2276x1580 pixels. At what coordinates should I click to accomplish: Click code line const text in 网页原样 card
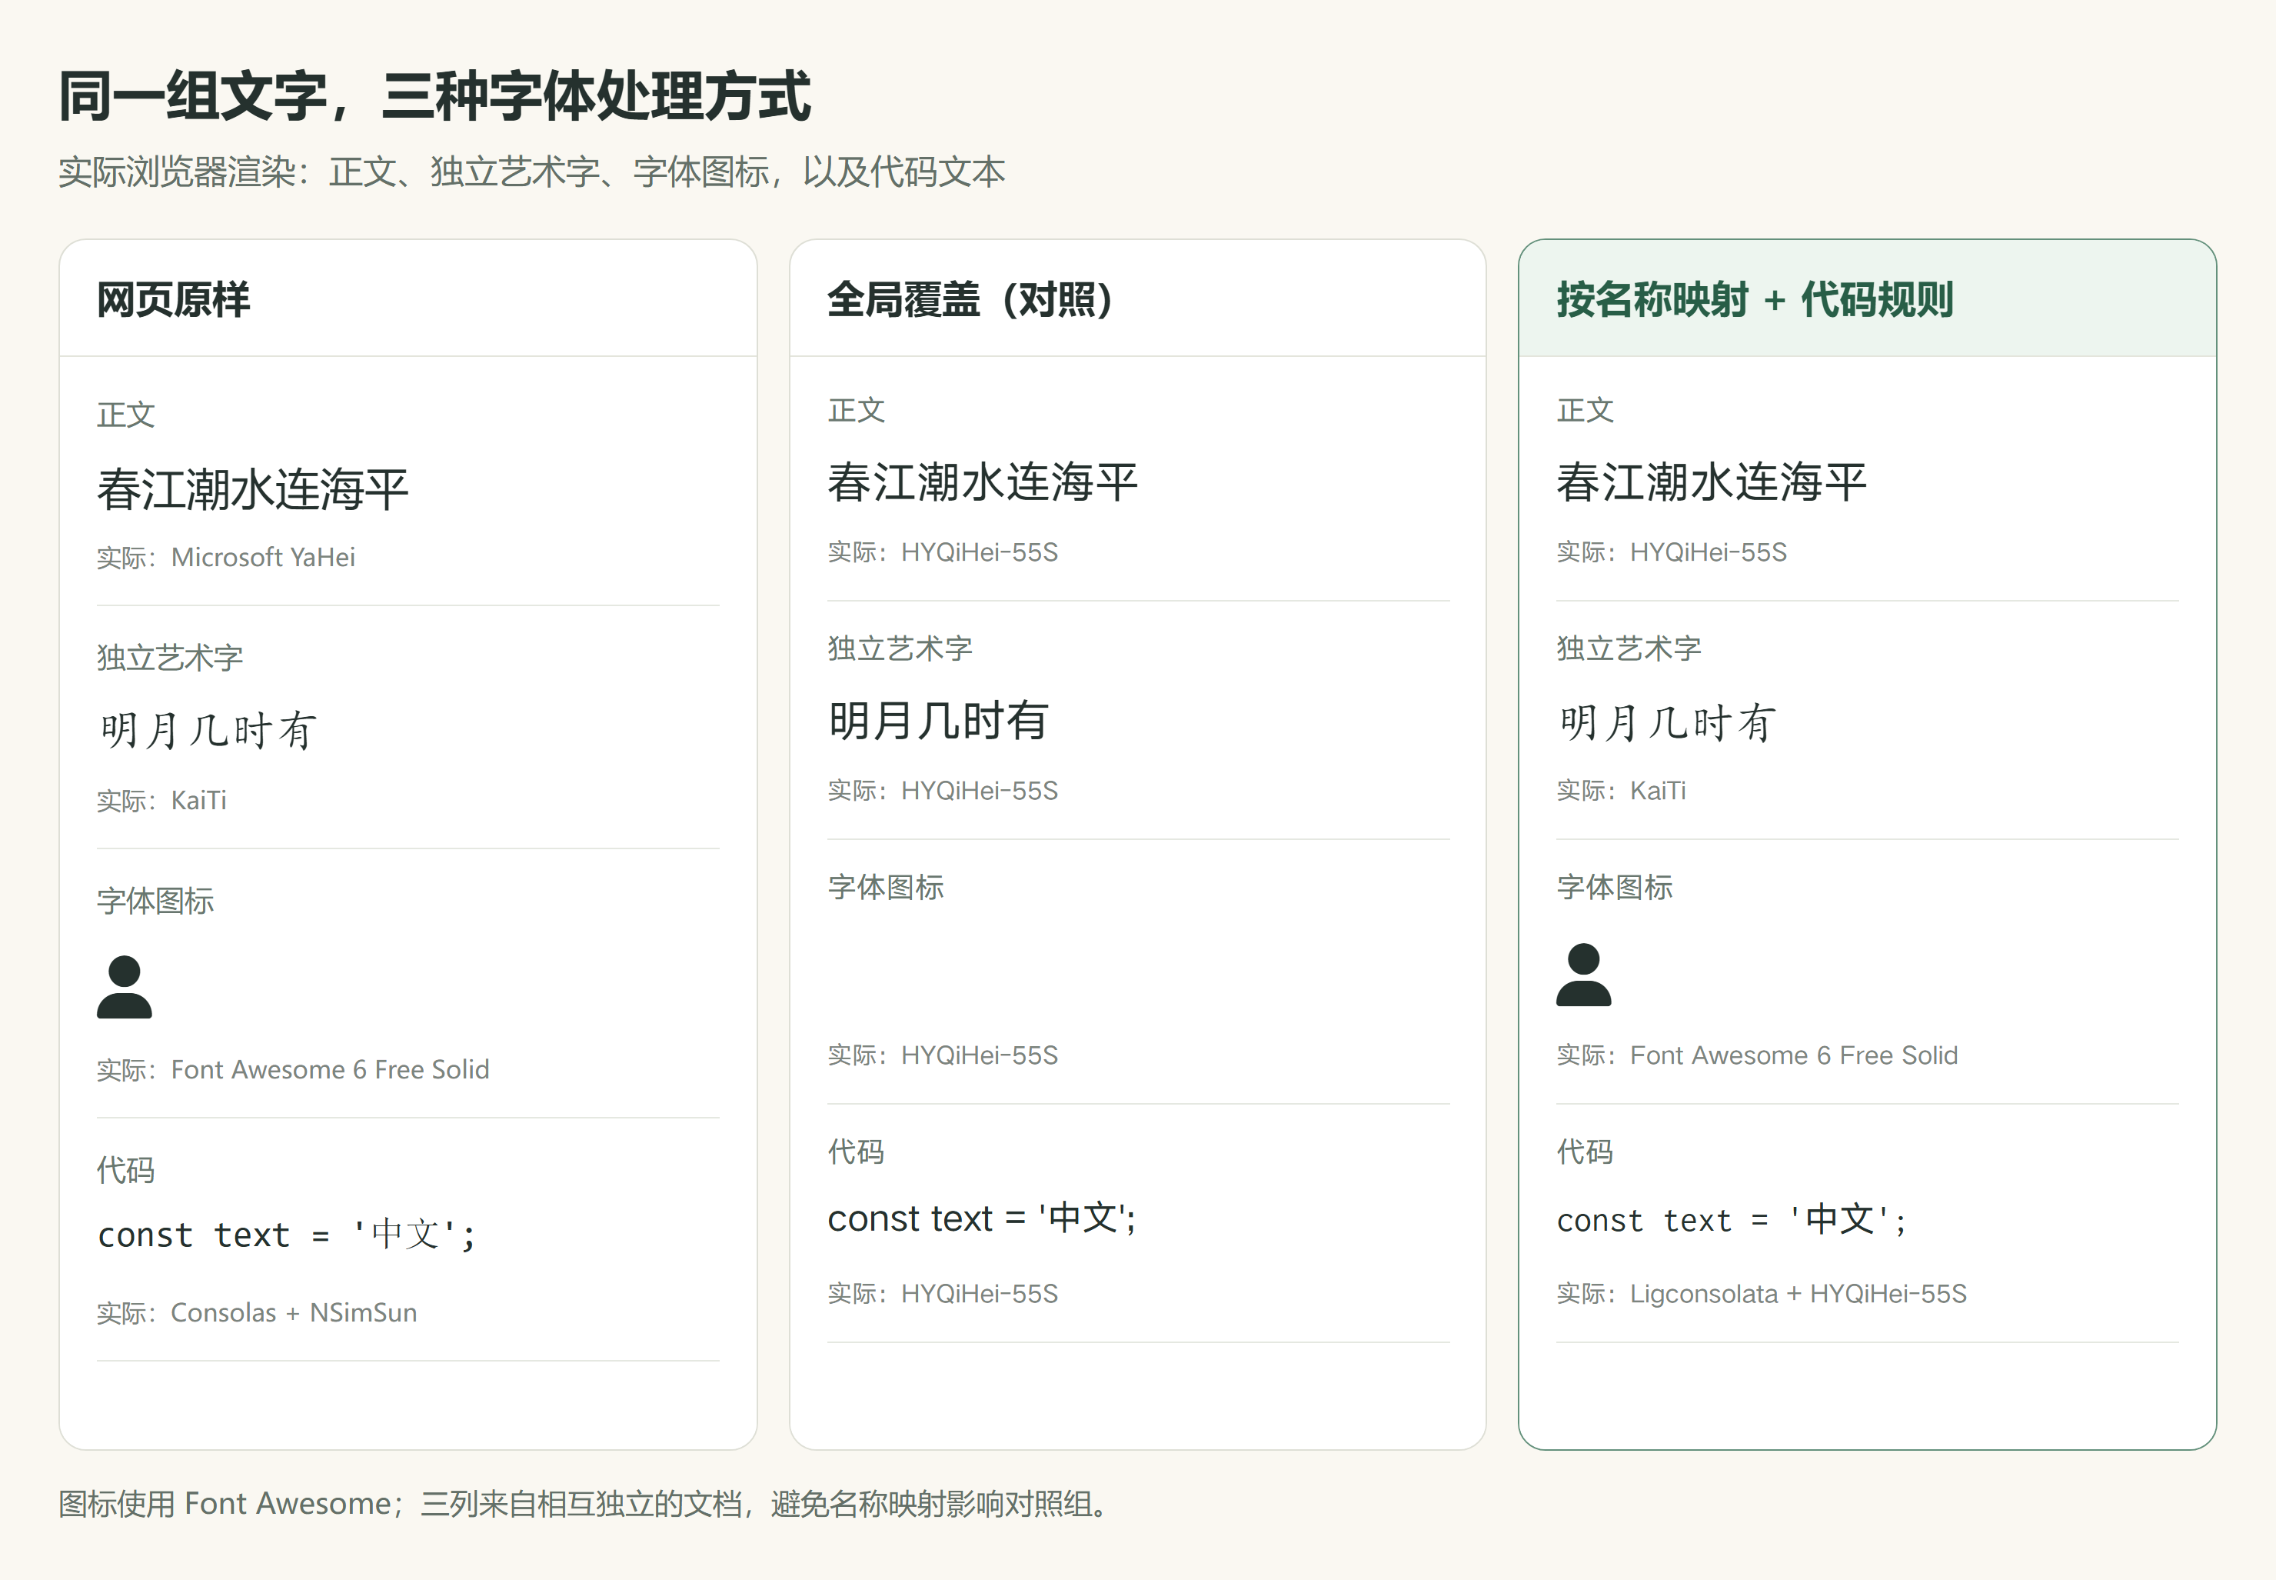[x=287, y=1235]
